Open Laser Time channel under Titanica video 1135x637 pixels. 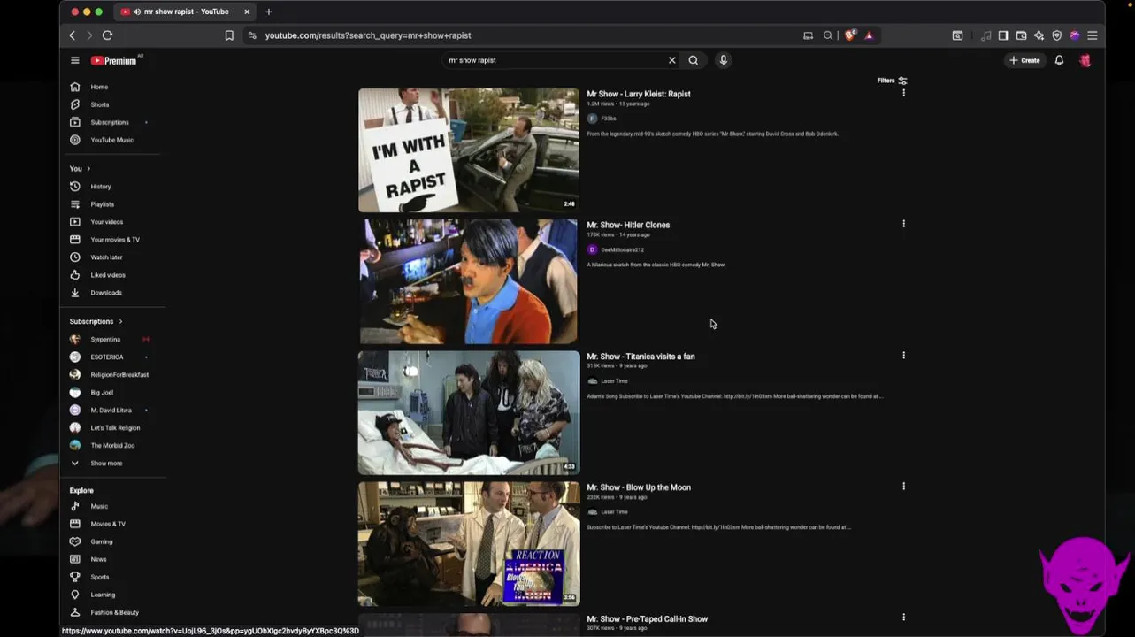click(614, 381)
